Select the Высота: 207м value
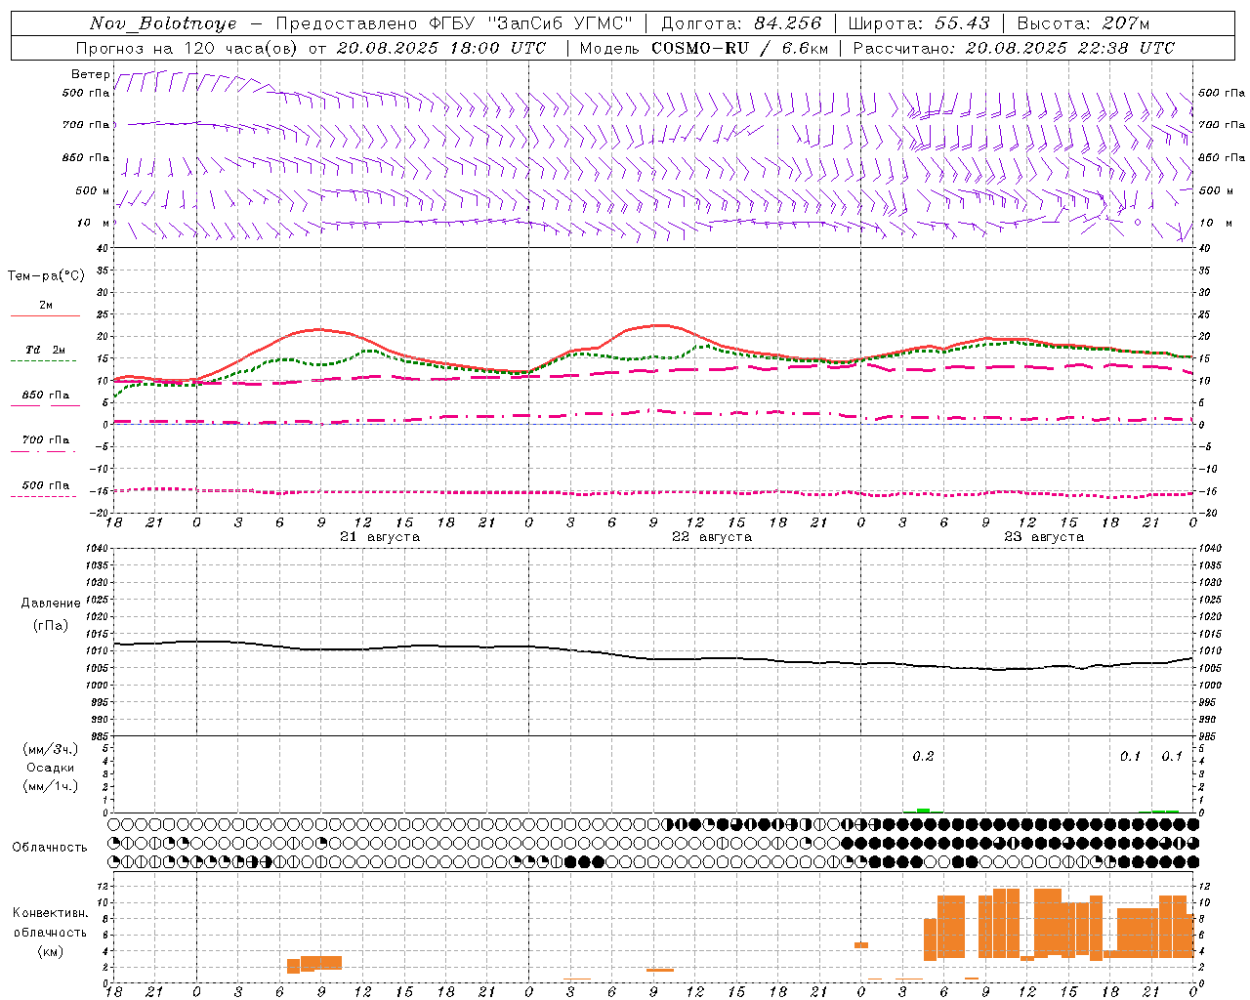Viewport: 1250px width, 1000px height. point(1083,23)
